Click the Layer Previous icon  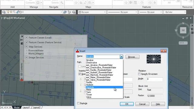(x=69, y=12)
